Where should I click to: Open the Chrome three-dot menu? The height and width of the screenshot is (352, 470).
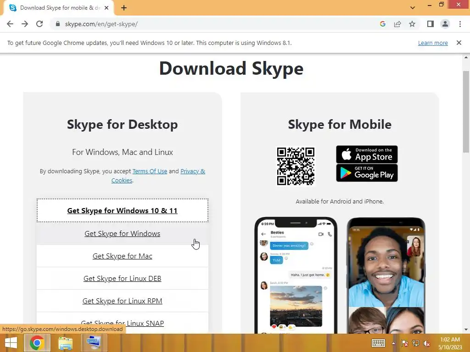coord(460,24)
